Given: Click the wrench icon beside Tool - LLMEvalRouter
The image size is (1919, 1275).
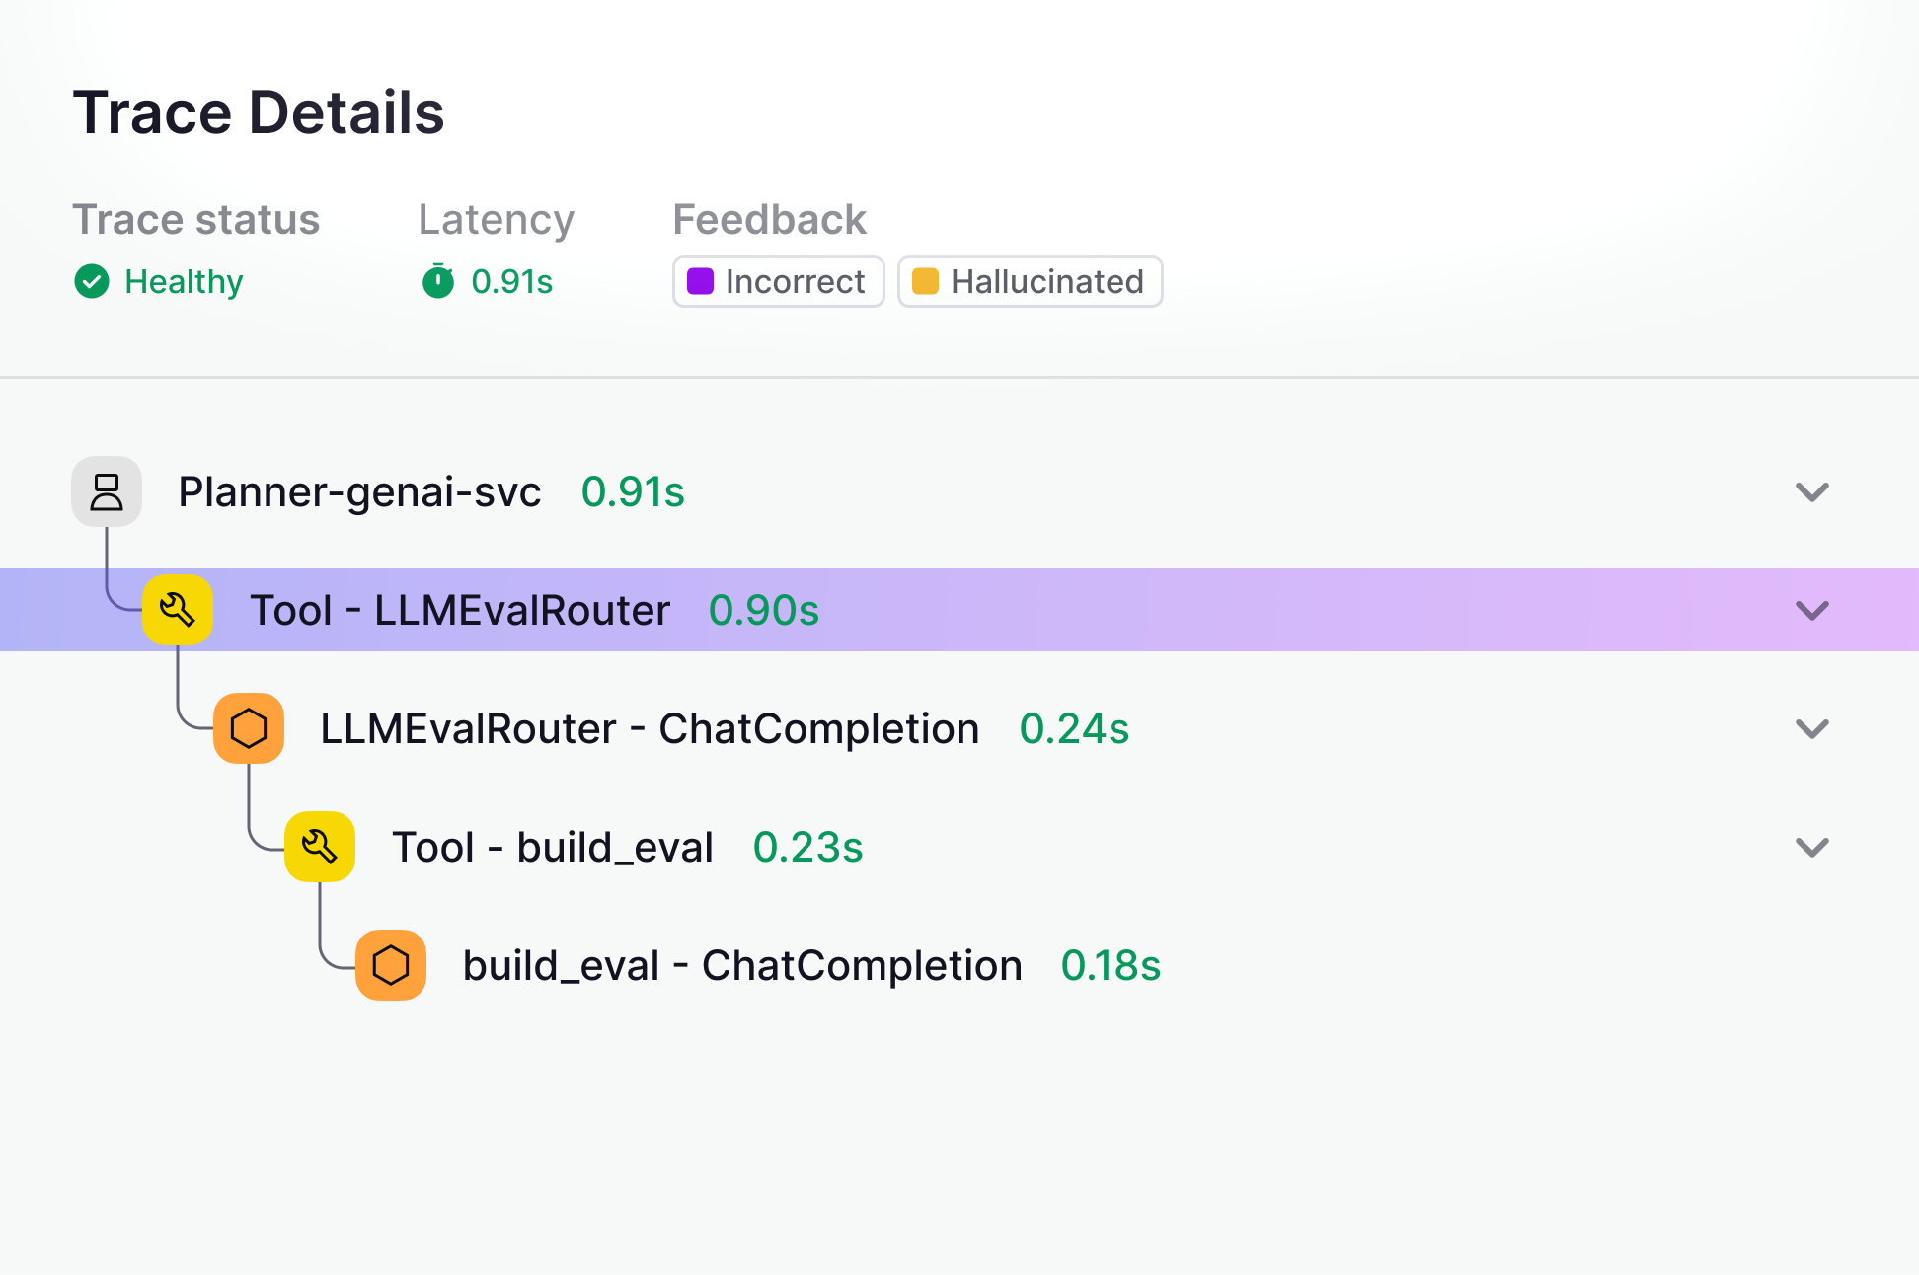Looking at the screenshot, I should (178, 610).
